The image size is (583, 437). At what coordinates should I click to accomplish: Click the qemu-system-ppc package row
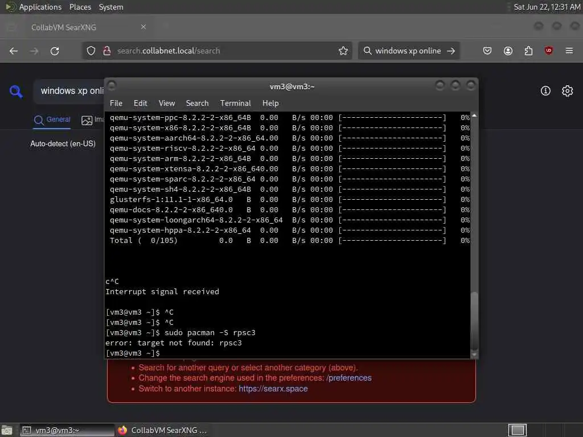(290, 117)
